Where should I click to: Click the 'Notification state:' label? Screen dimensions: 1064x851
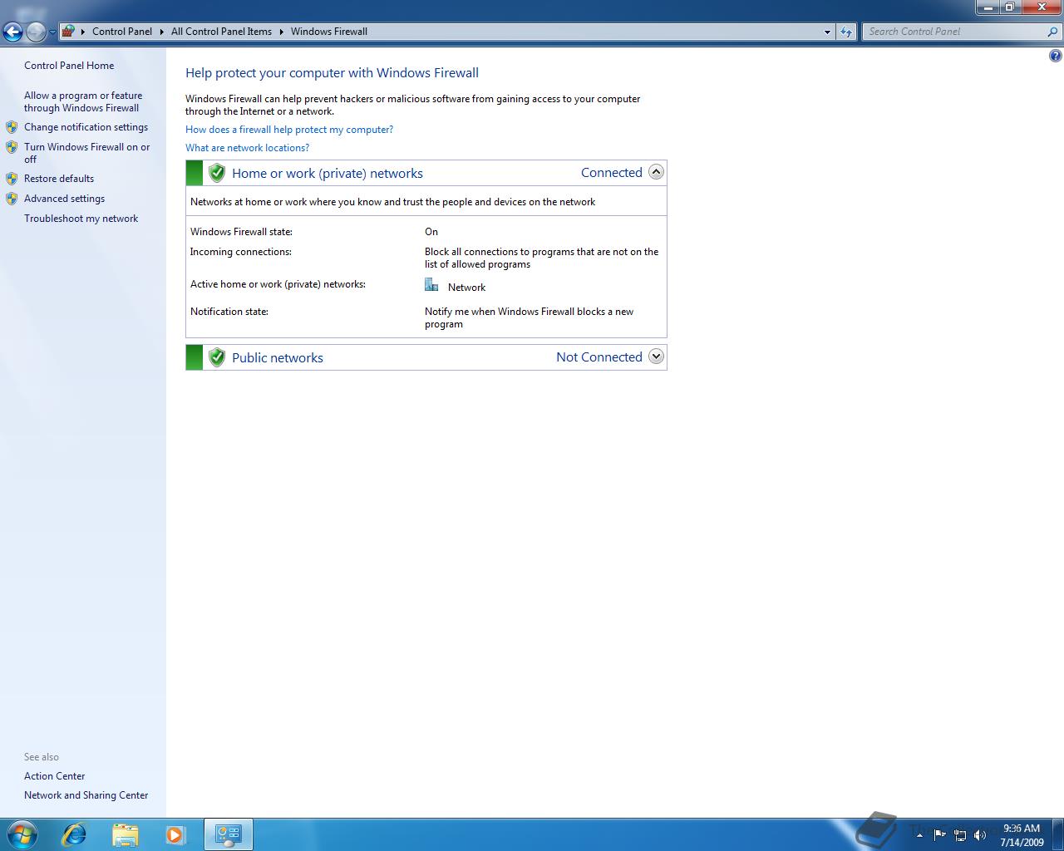coord(229,312)
